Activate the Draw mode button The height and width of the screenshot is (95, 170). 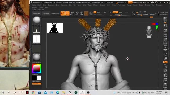click(67, 13)
